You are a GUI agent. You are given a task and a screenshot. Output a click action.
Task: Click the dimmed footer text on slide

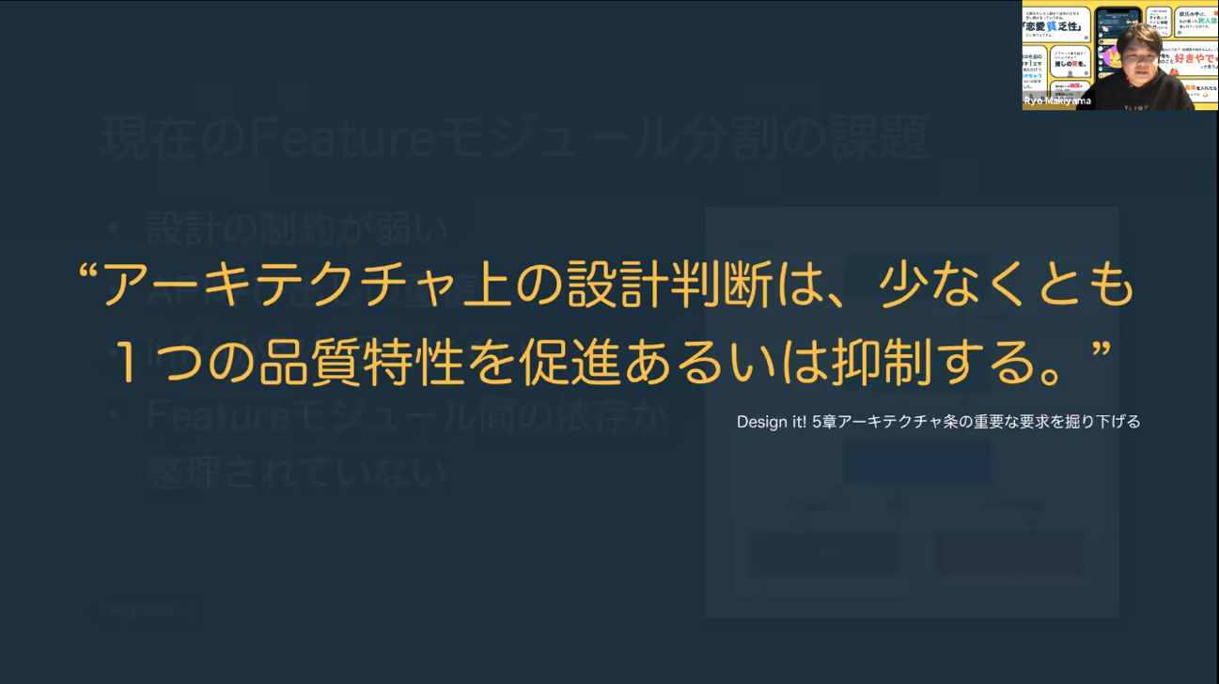point(148,612)
